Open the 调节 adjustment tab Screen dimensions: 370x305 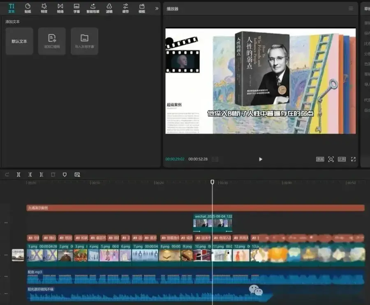125,8
